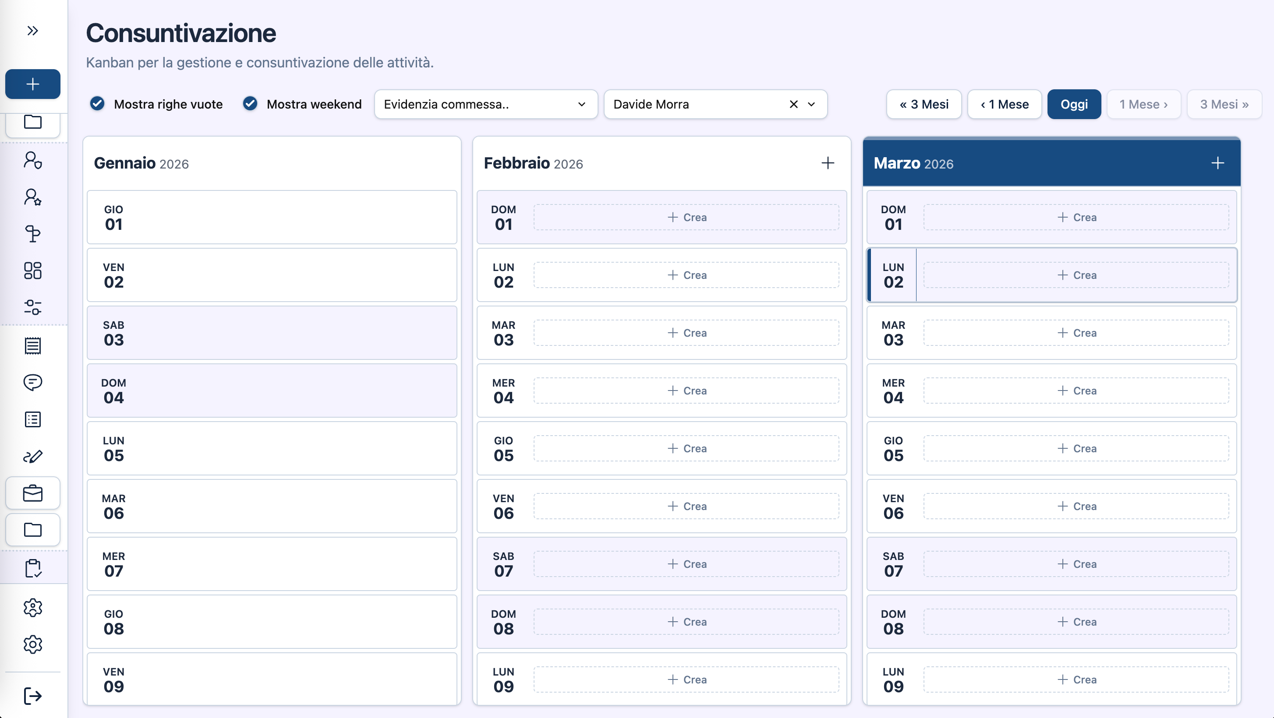
Task: Click the Oggi button
Action: pos(1074,104)
